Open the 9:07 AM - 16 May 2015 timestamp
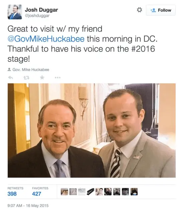This screenshot has height=213, width=182. [28, 206]
